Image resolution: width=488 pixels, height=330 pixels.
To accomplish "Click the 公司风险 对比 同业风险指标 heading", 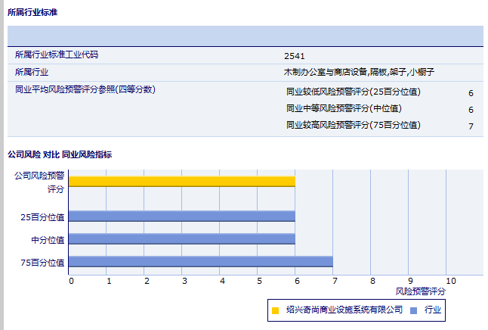I will (60, 154).
